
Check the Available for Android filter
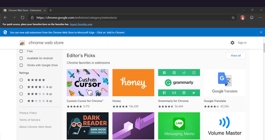pos(21,58)
